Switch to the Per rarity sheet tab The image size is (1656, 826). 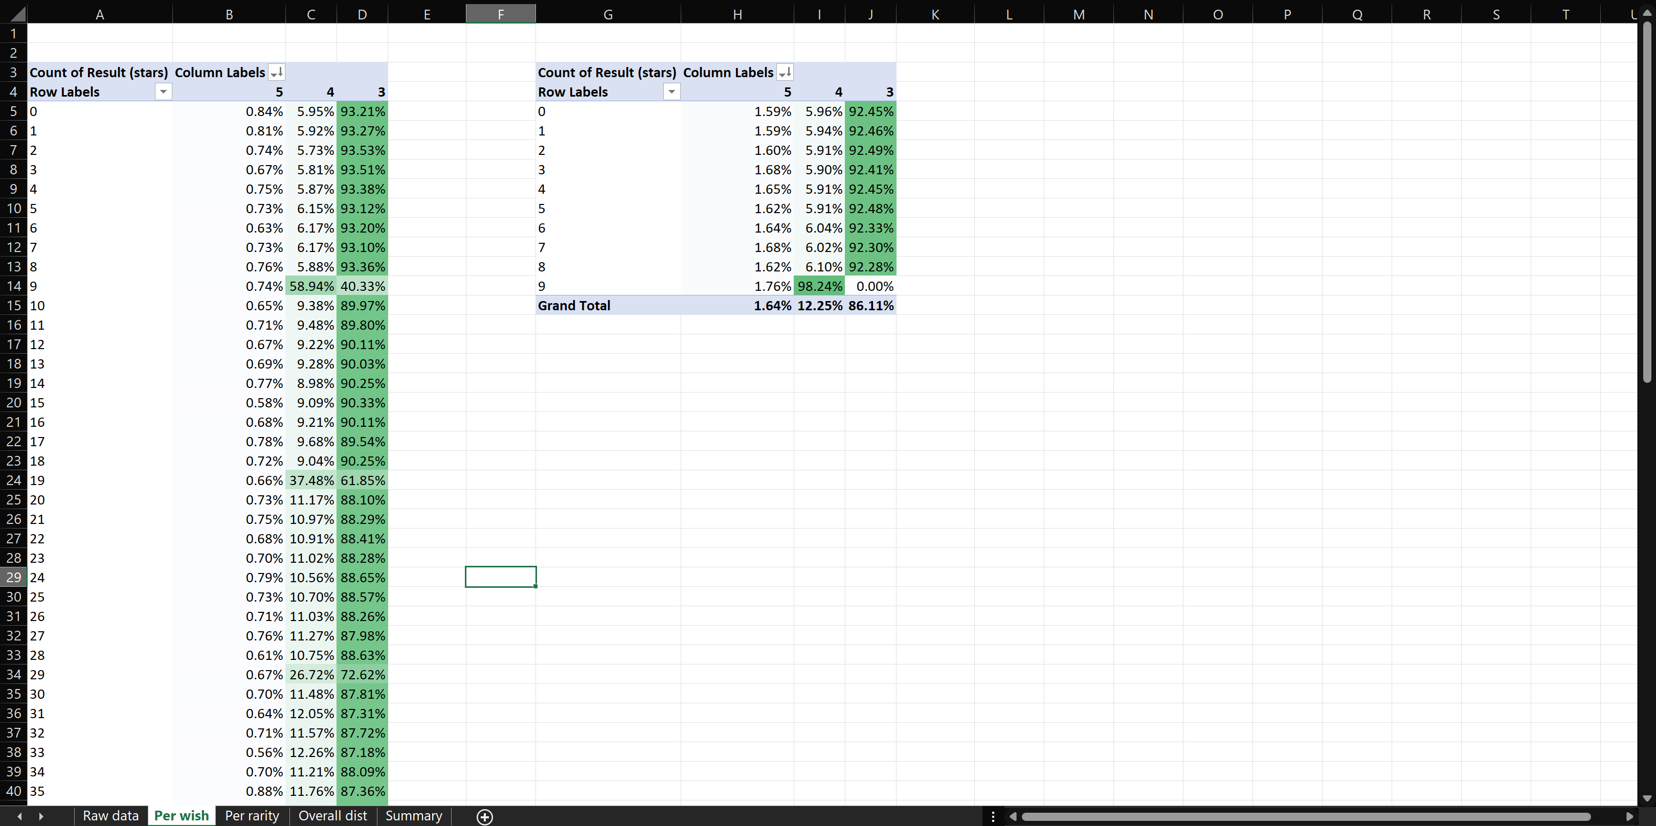point(252,816)
